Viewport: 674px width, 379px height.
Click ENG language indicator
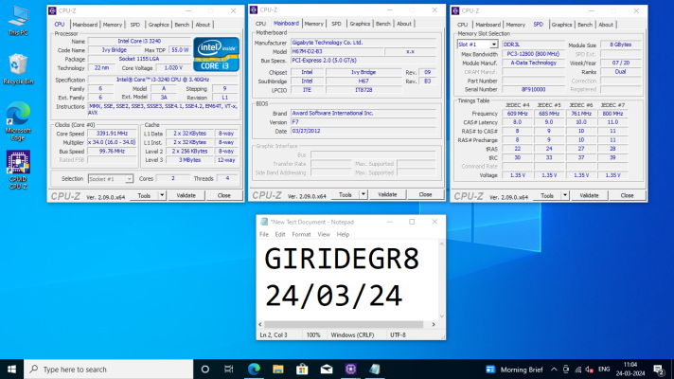(604, 370)
